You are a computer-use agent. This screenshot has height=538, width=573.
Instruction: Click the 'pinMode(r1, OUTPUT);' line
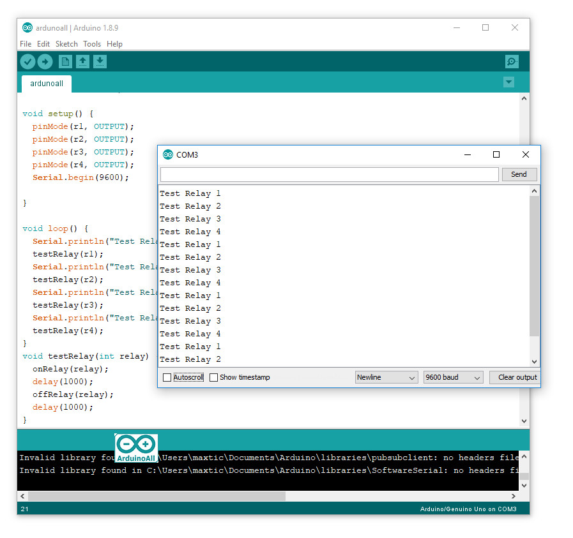[83, 126]
